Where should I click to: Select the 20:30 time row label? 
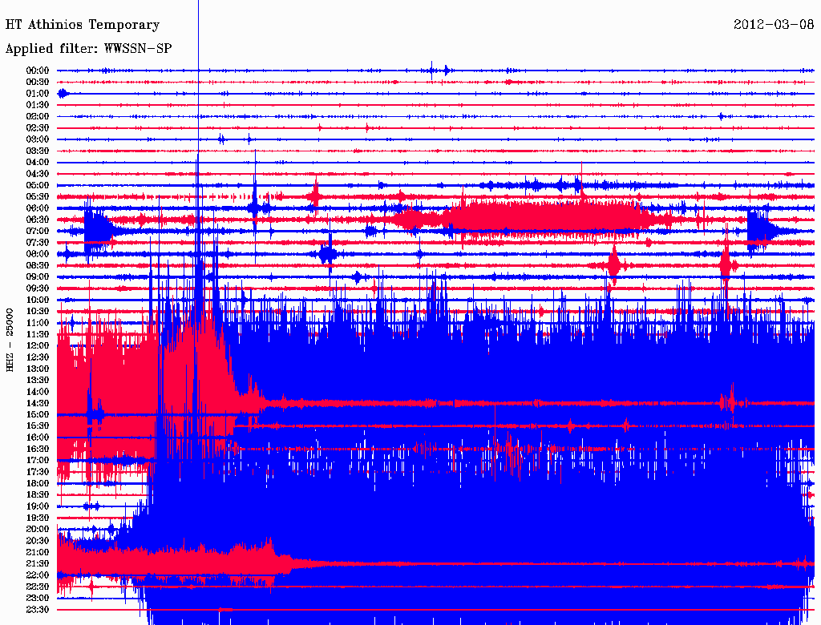[x=38, y=541]
